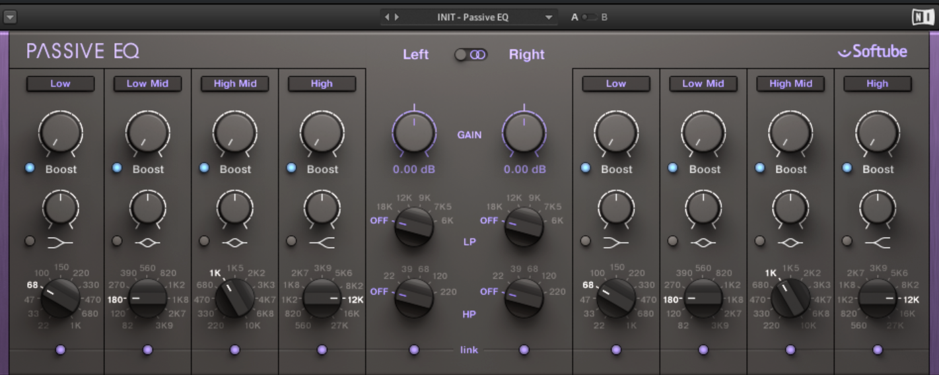Click right High frequency selector knob at 12K

[878, 298]
